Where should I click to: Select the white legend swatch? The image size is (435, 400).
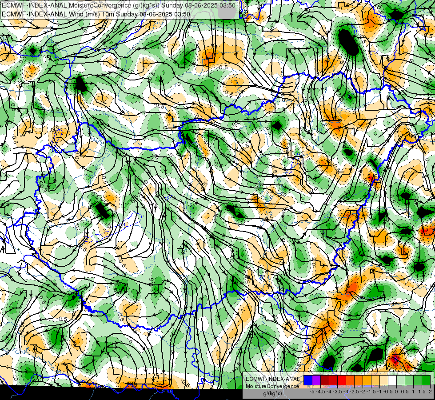click(392, 380)
